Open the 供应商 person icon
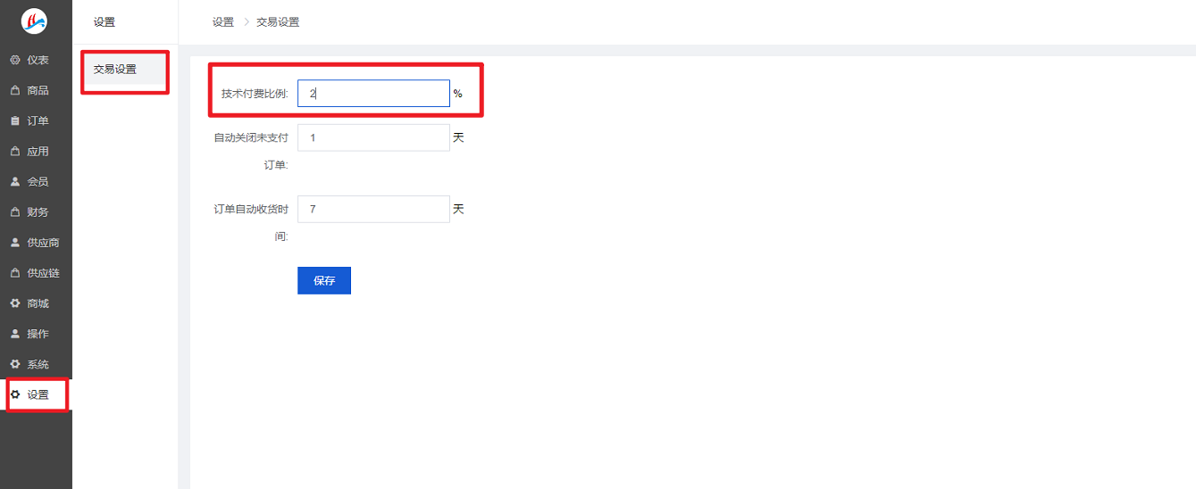1196x489 pixels. coord(14,243)
